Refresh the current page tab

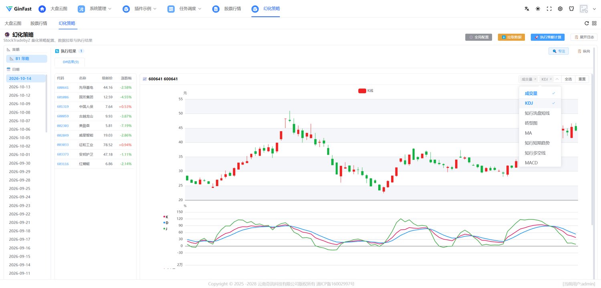click(x=587, y=23)
